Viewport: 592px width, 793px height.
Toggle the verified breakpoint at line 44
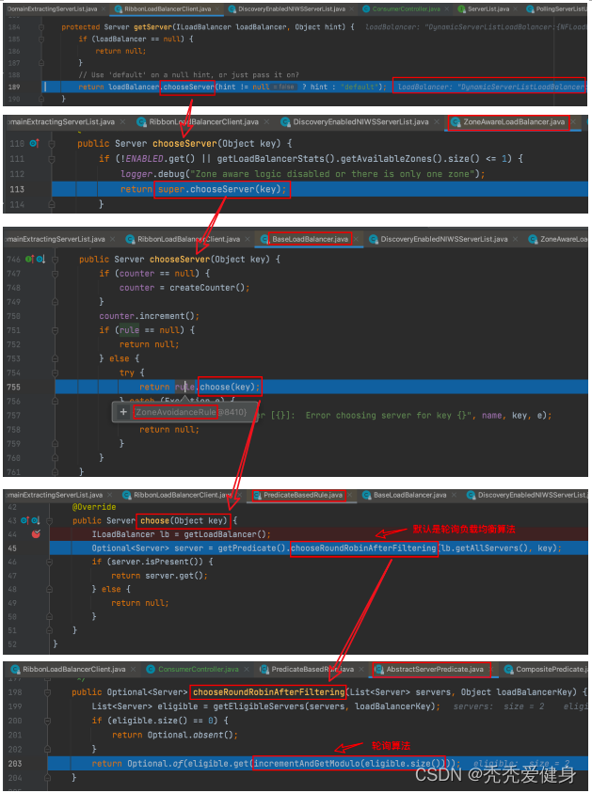(36, 534)
